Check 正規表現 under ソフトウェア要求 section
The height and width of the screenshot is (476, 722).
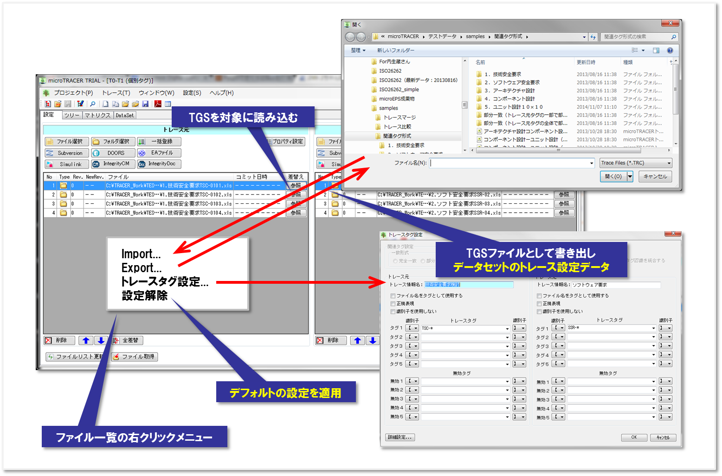(539, 304)
